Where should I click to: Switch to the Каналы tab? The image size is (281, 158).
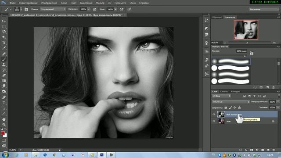coord(224,92)
